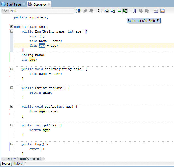
Task: Click the orange window panel toolbar icon
Action: click(162, 11)
